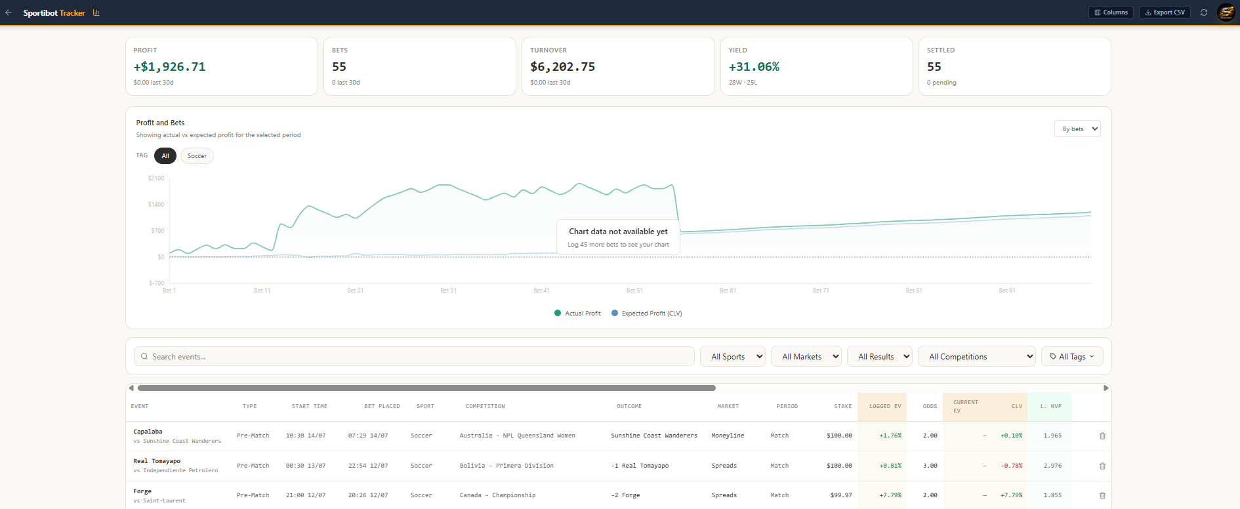Sort by the Event column header
The width and height of the screenshot is (1240, 509).
[140, 407]
